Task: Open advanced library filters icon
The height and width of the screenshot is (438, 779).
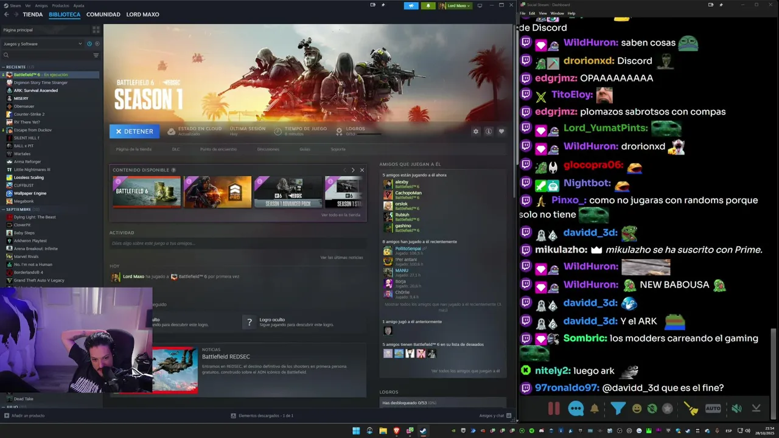Action: click(96, 55)
